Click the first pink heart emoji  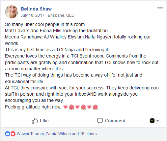click(66, 107)
